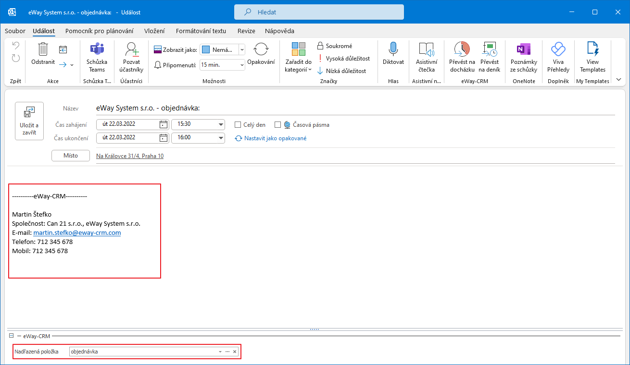Click the ellipsis button in Nadřazená položka
Screen dimensions: 630x365
tap(227, 352)
